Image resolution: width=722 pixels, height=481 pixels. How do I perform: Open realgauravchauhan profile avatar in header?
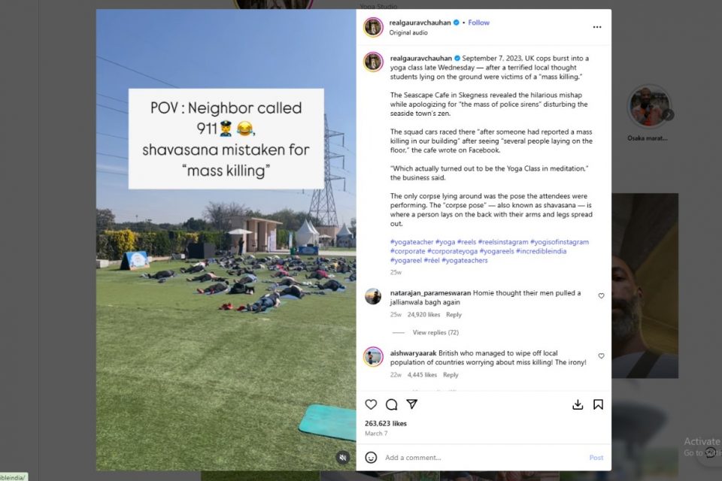point(374,27)
